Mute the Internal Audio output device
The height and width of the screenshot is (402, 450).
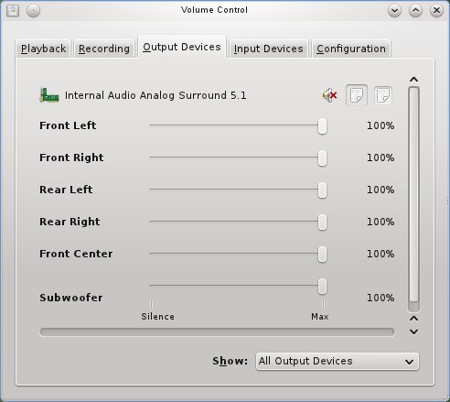[330, 95]
